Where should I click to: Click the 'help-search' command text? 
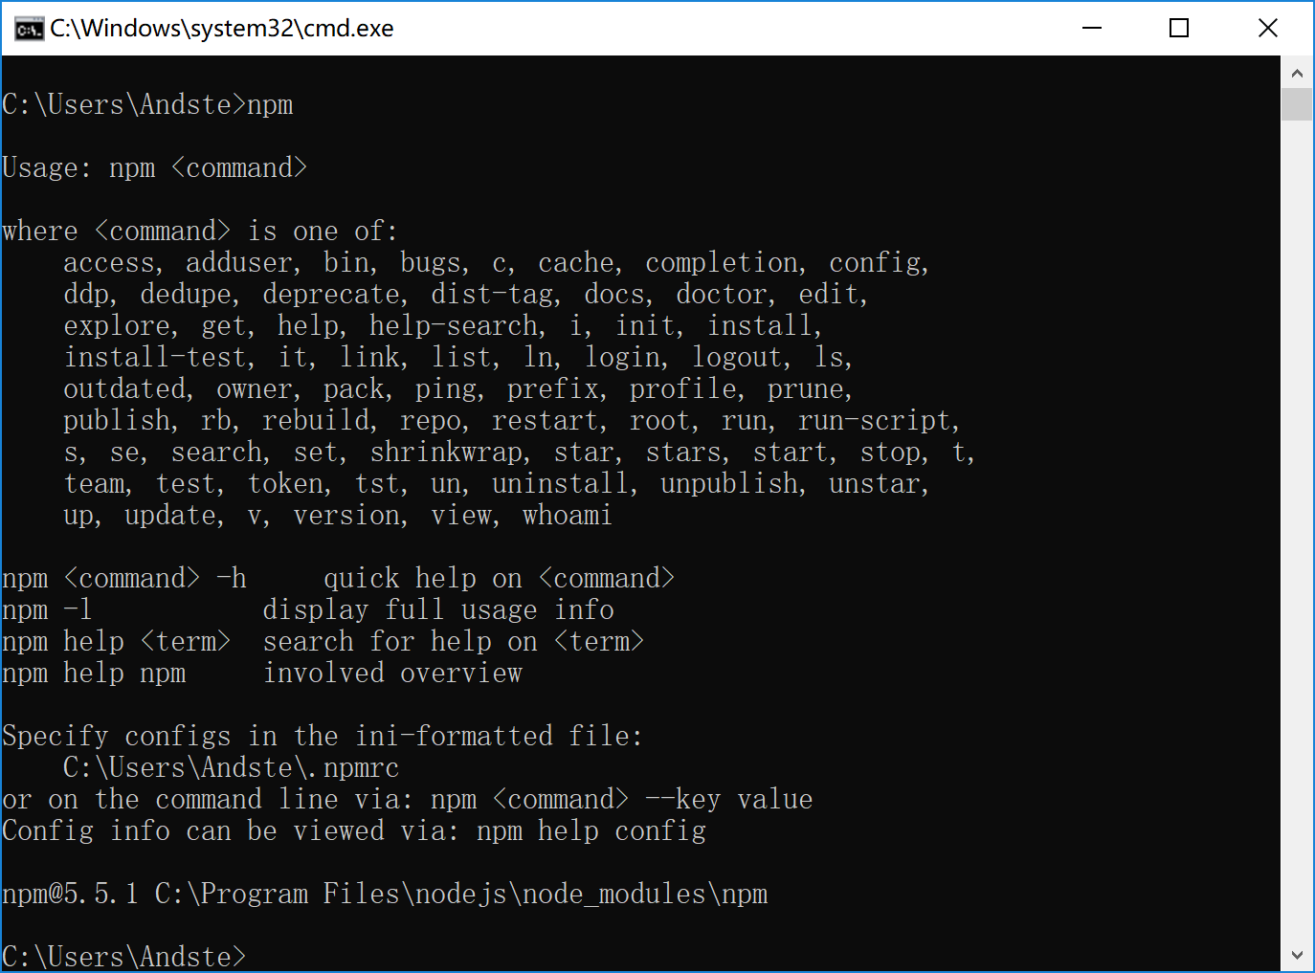point(457,326)
